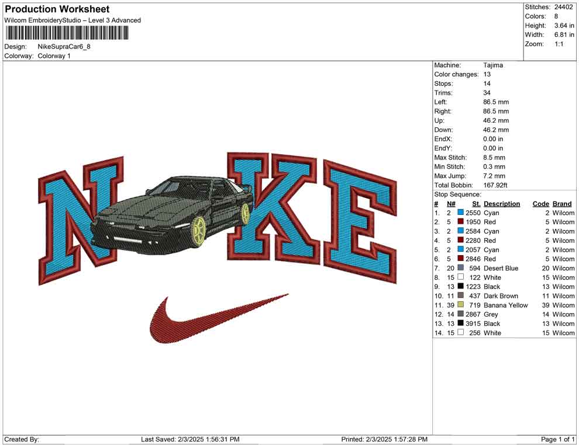This screenshot has width=579, height=445.
Task: Click the Brand column header
Action: (x=561, y=204)
